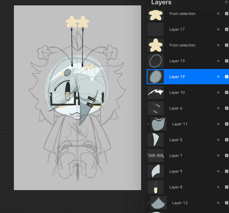The image size is (229, 213).
Task: Select the 'Layer 8' name
Action: click(176, 187)
